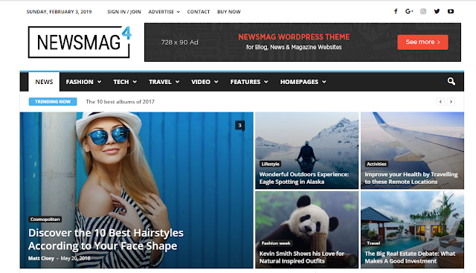476x273 pixels.
Task: Open The Big Real Estate Debate article
Action: pos(410,257)
